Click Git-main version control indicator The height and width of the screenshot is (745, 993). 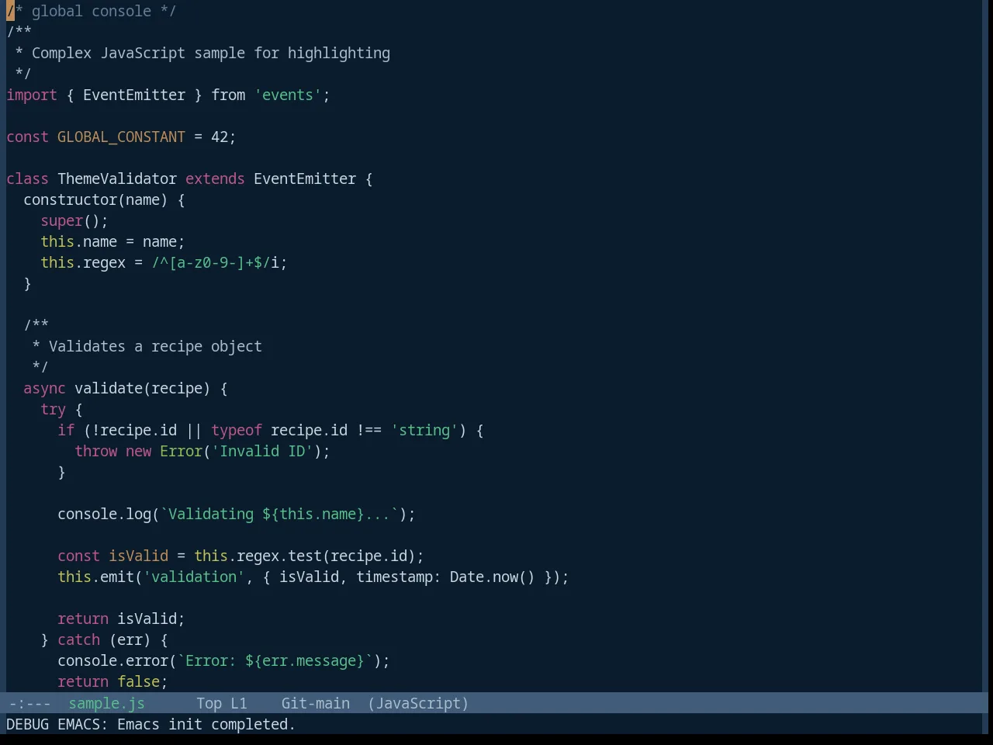(315, 703)
